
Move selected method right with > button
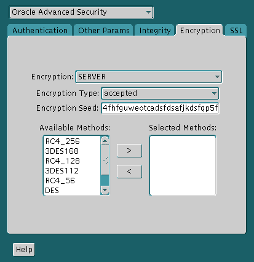click(x=129, y=151)
